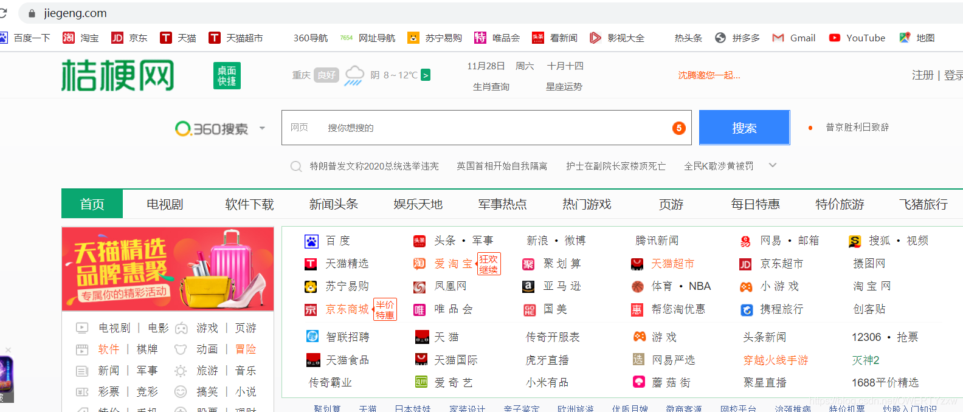Open the 网址导航 bookmark

click(368, 38)
